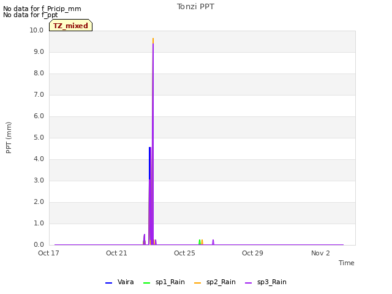Viewport: 392px width, 294px height.
Task: Toggle the sp2_Rain legend entry
Action: point(215,282)
